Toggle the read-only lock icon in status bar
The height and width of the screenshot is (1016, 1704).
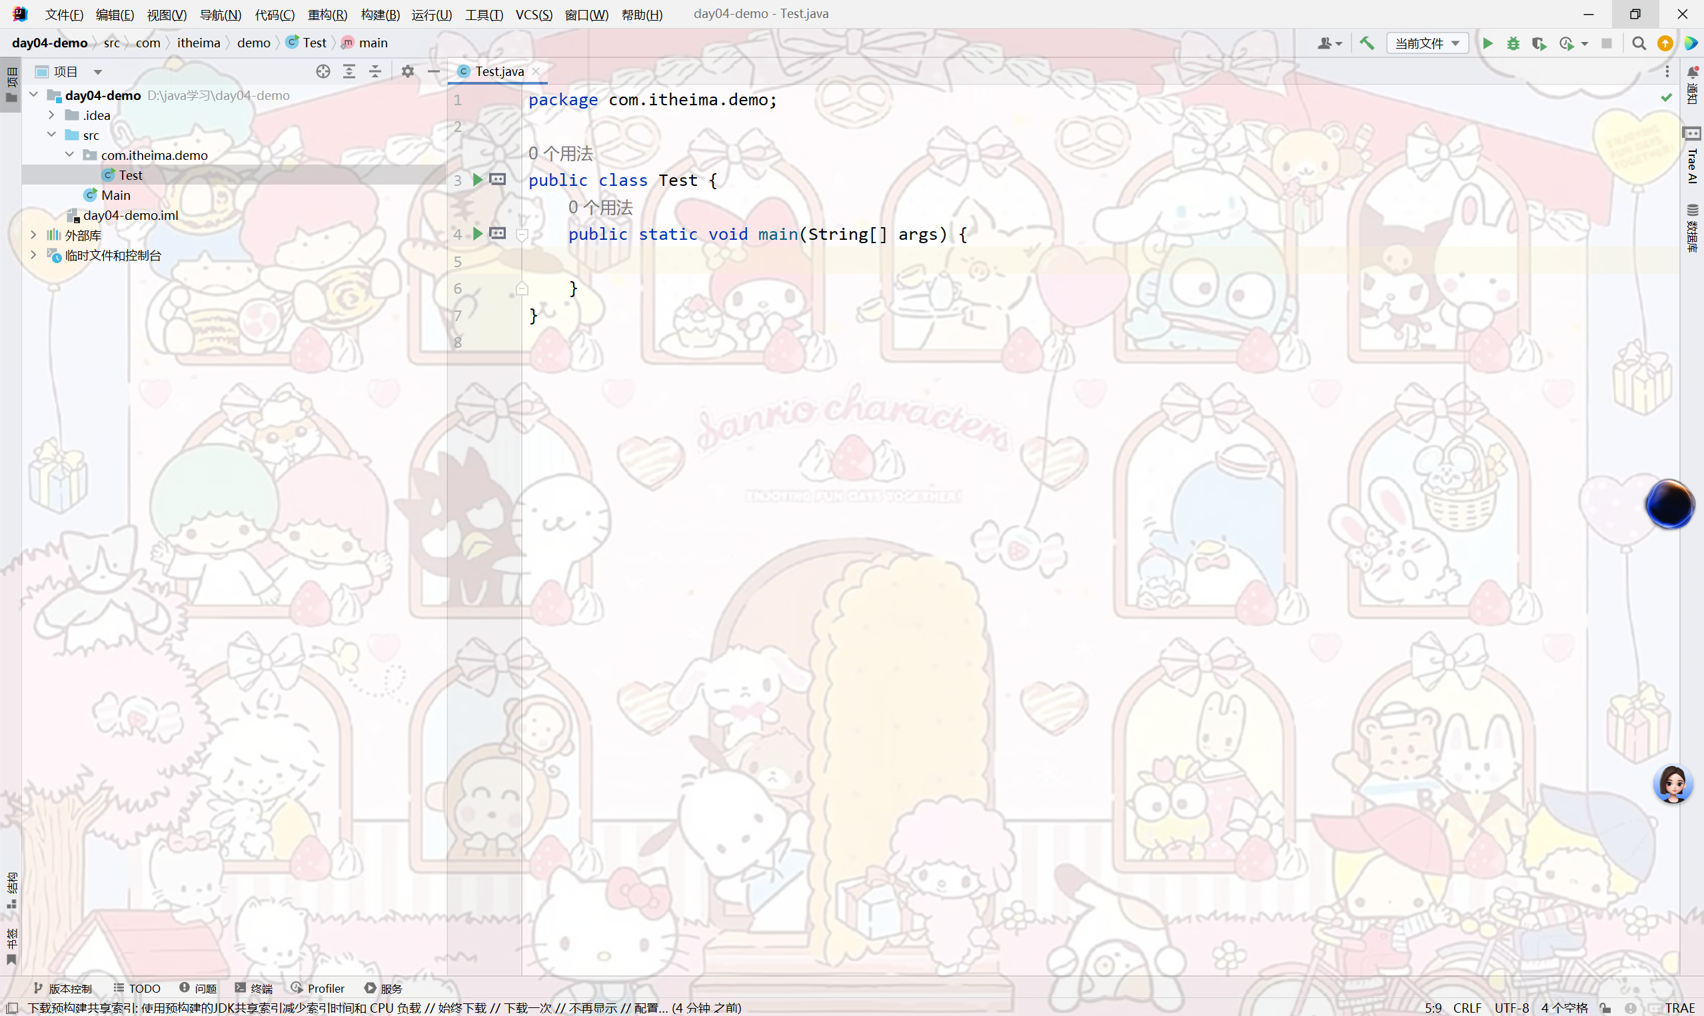pos(1605,1008)
